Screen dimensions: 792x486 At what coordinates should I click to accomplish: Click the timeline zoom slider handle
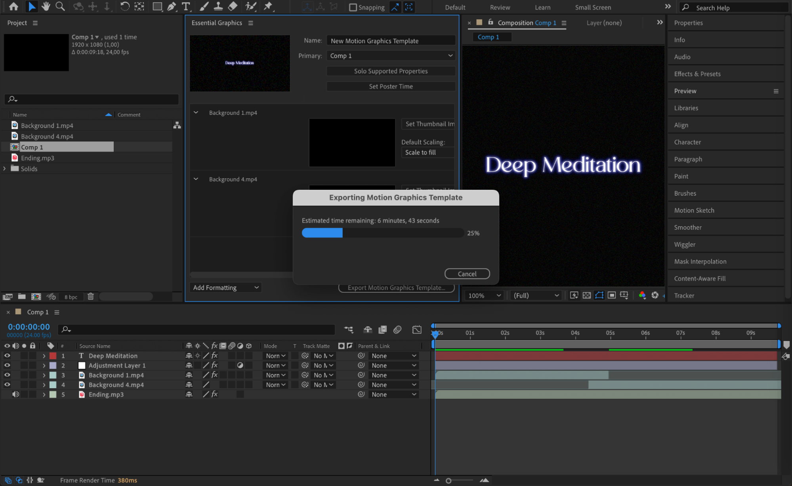coord(448,480)
